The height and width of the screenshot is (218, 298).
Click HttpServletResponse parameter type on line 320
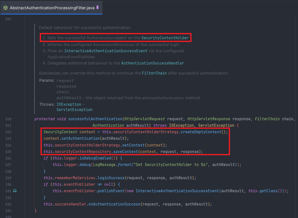click(209, 119)
